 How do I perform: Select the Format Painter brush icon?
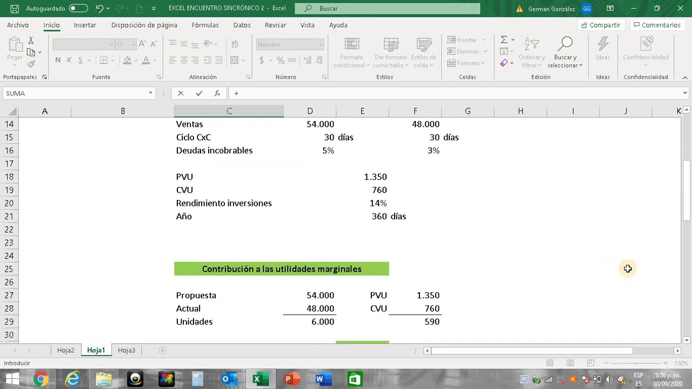point(31,64)
